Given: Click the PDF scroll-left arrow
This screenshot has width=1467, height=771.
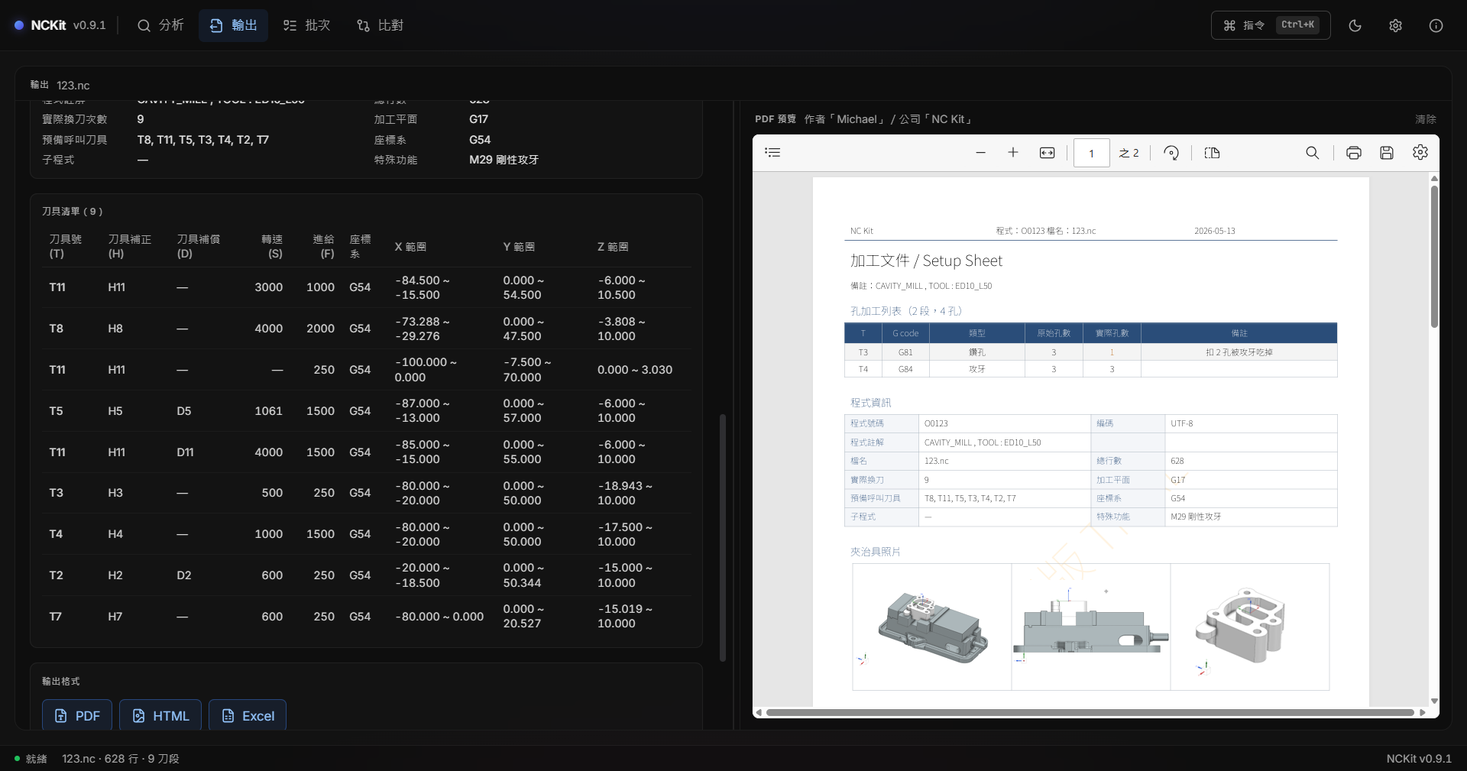Looking at the screenshot, I should [758, 712].
